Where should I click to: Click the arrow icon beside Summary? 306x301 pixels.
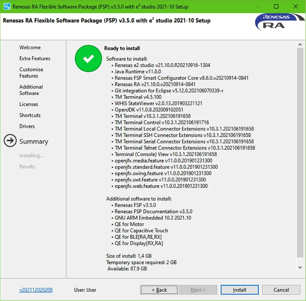pos(10,141)
